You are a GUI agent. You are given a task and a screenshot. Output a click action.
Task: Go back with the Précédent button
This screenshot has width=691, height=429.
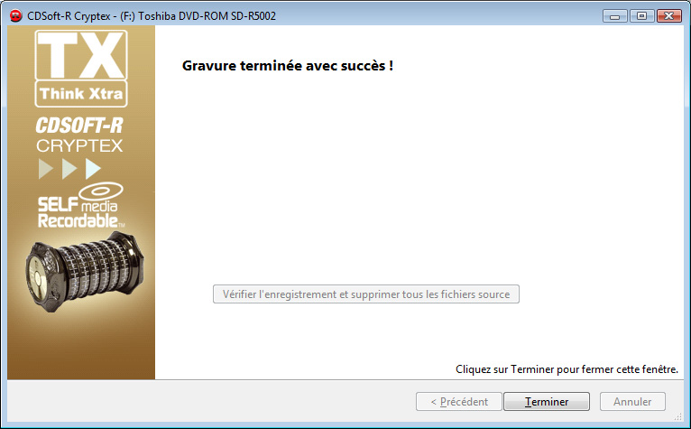(459, 402)
